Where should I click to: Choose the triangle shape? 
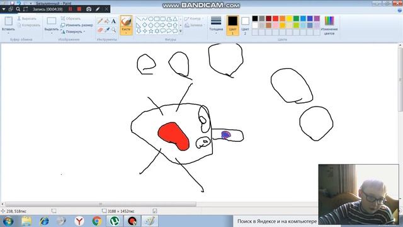coord(175,19)
